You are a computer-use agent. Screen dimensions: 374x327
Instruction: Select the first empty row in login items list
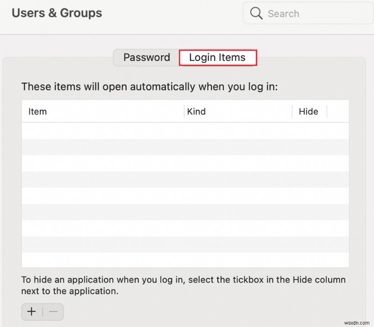tap(185, 131)
